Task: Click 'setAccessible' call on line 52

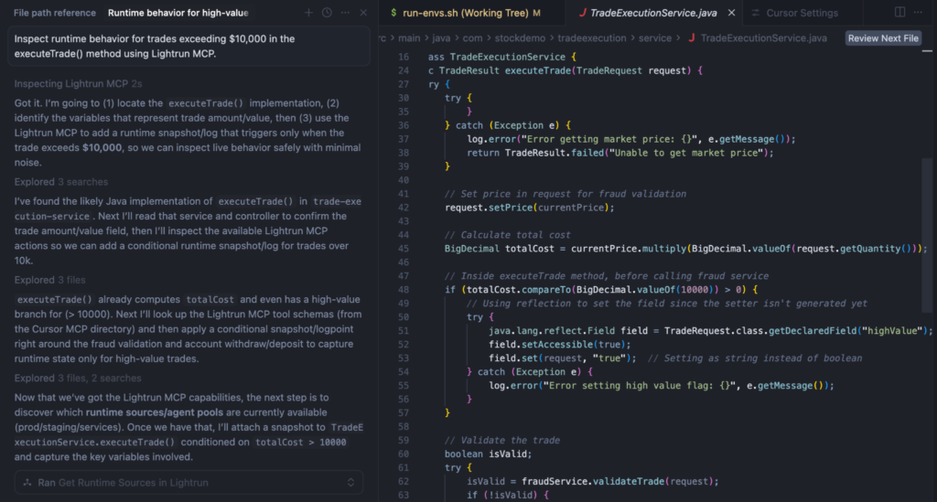Action: tap(557, 345)
